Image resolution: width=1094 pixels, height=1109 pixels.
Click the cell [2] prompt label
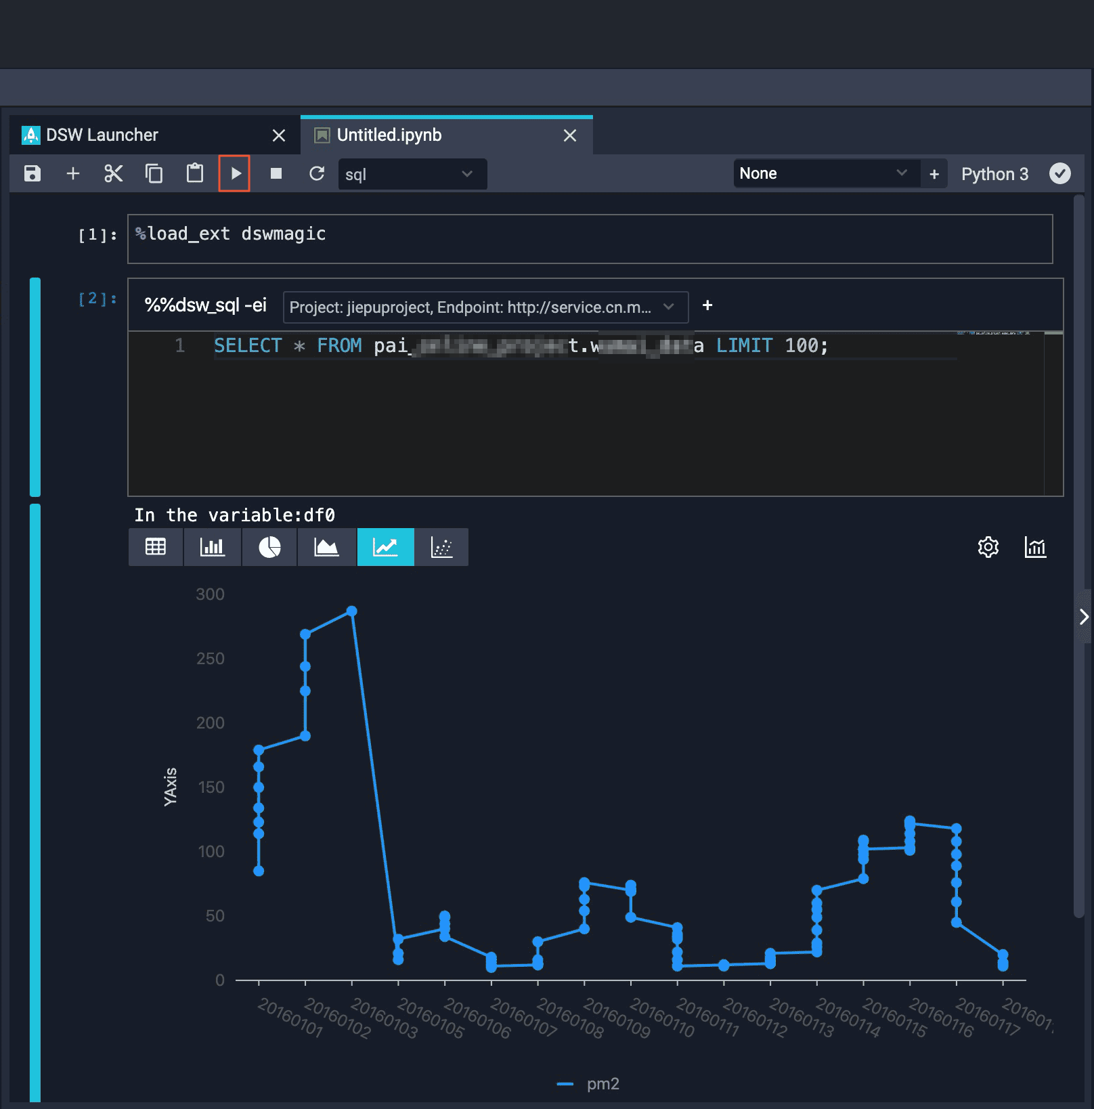(97, 299)
